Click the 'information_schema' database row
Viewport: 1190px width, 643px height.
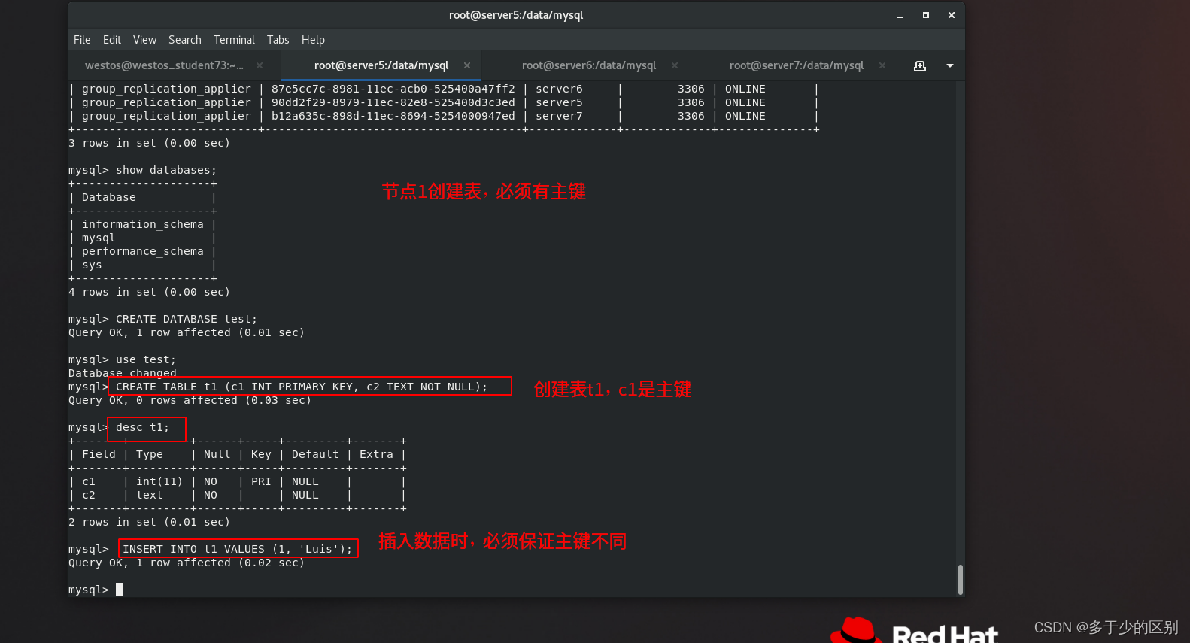coord(143,224)
